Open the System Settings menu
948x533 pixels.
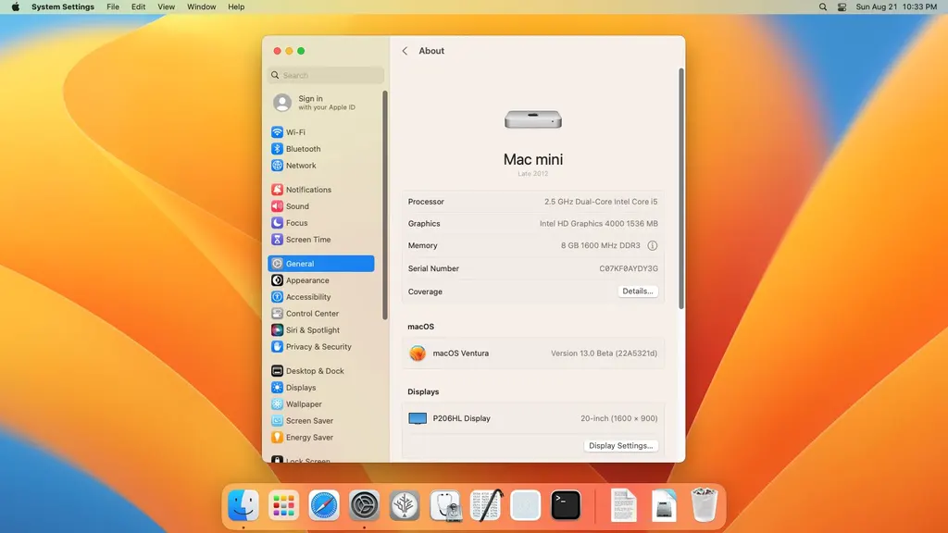[63, 6]
